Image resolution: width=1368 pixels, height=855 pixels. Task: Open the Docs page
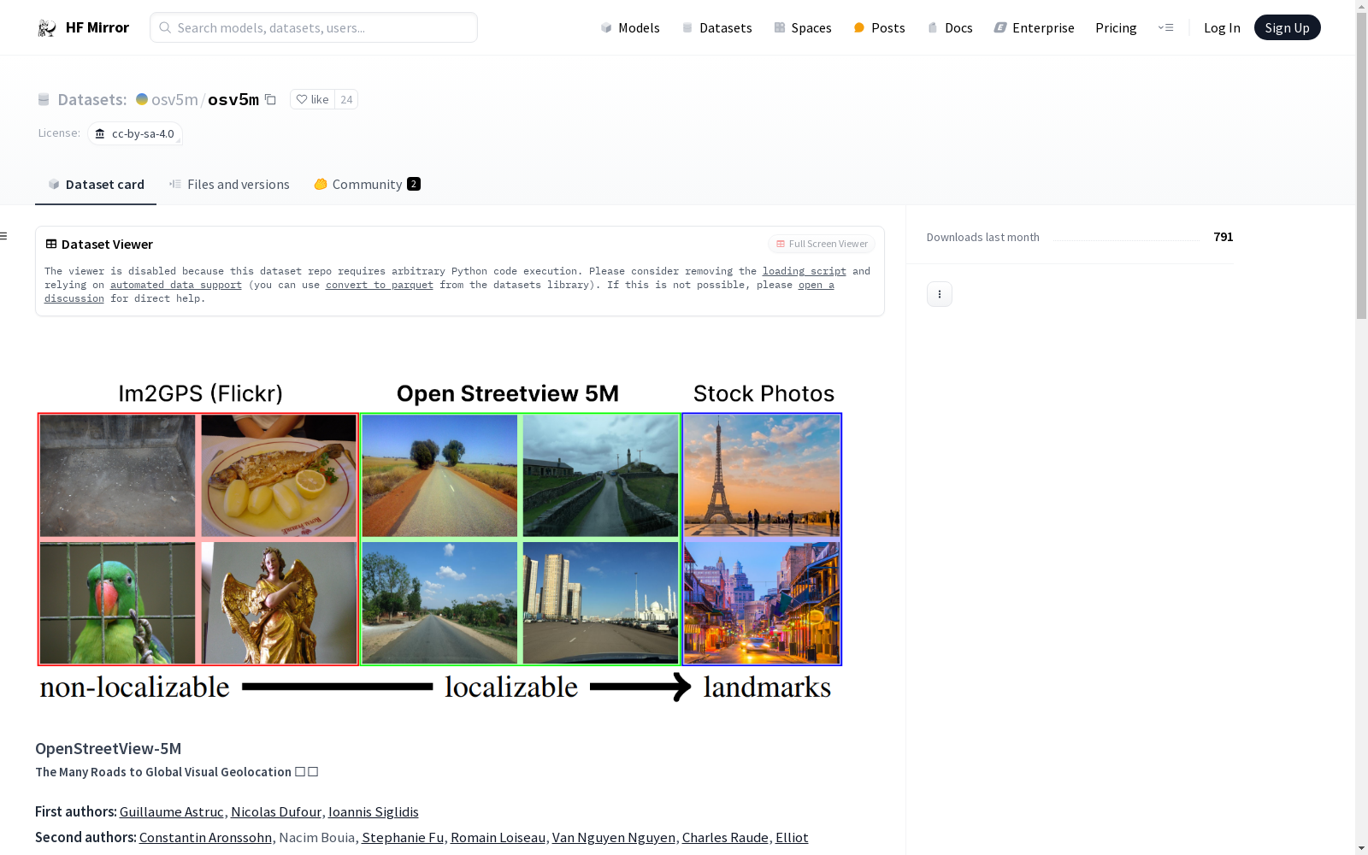coord(950,27)
